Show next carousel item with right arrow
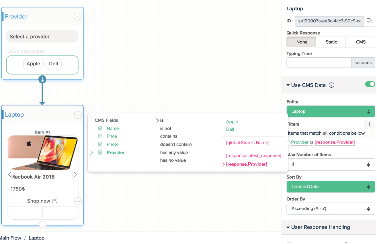This screenshot has height=244, width=377. point(75,175)
